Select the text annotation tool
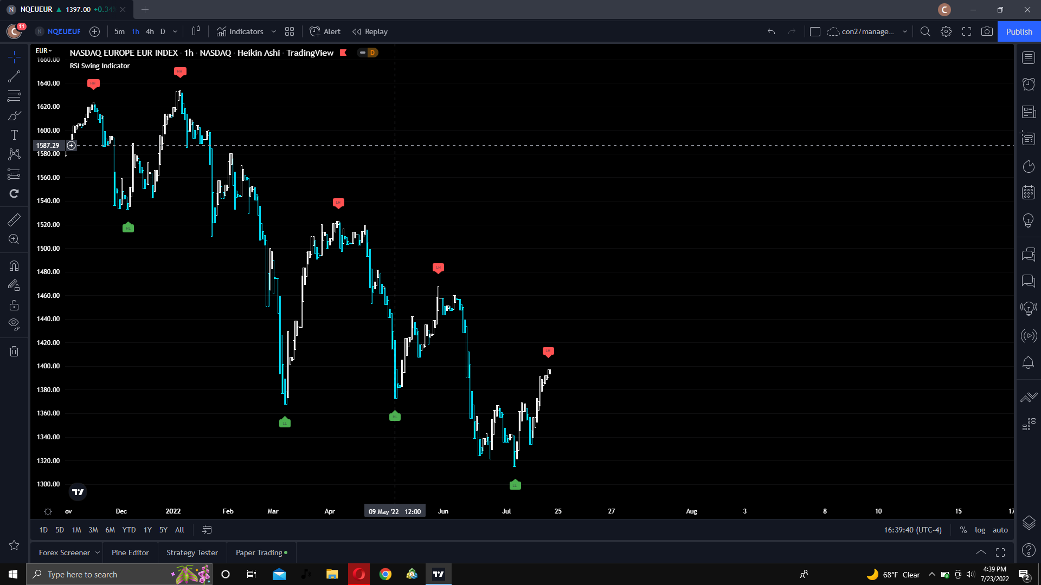 [14, 135]
